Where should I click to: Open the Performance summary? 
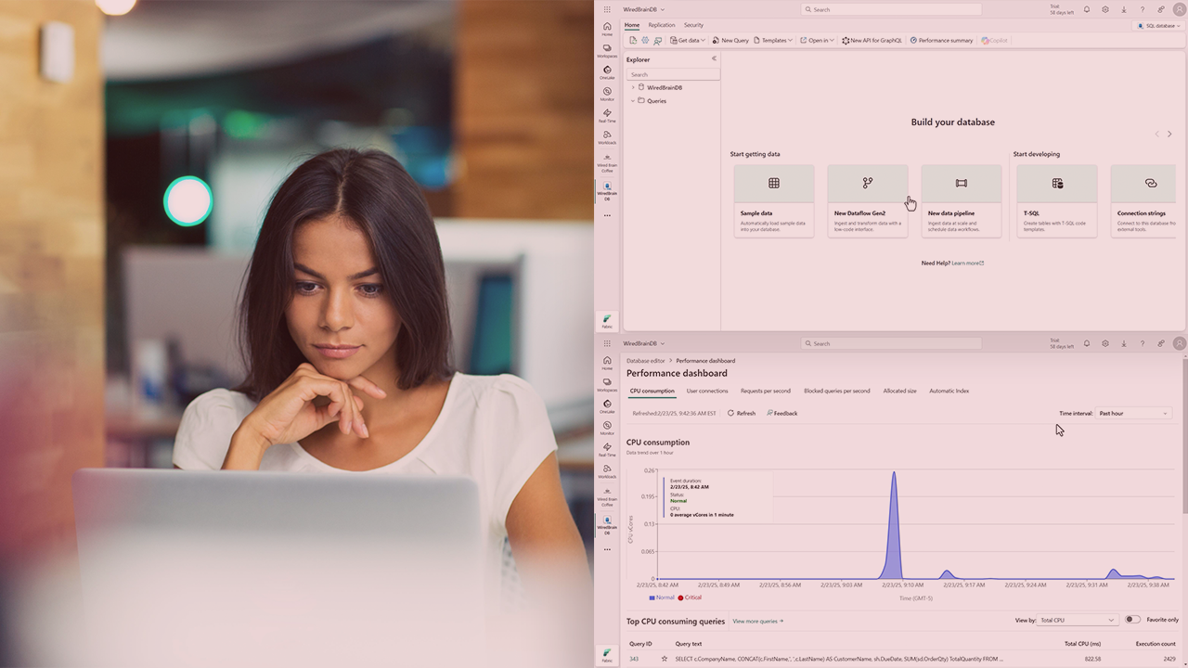click(x=941, y=41)
